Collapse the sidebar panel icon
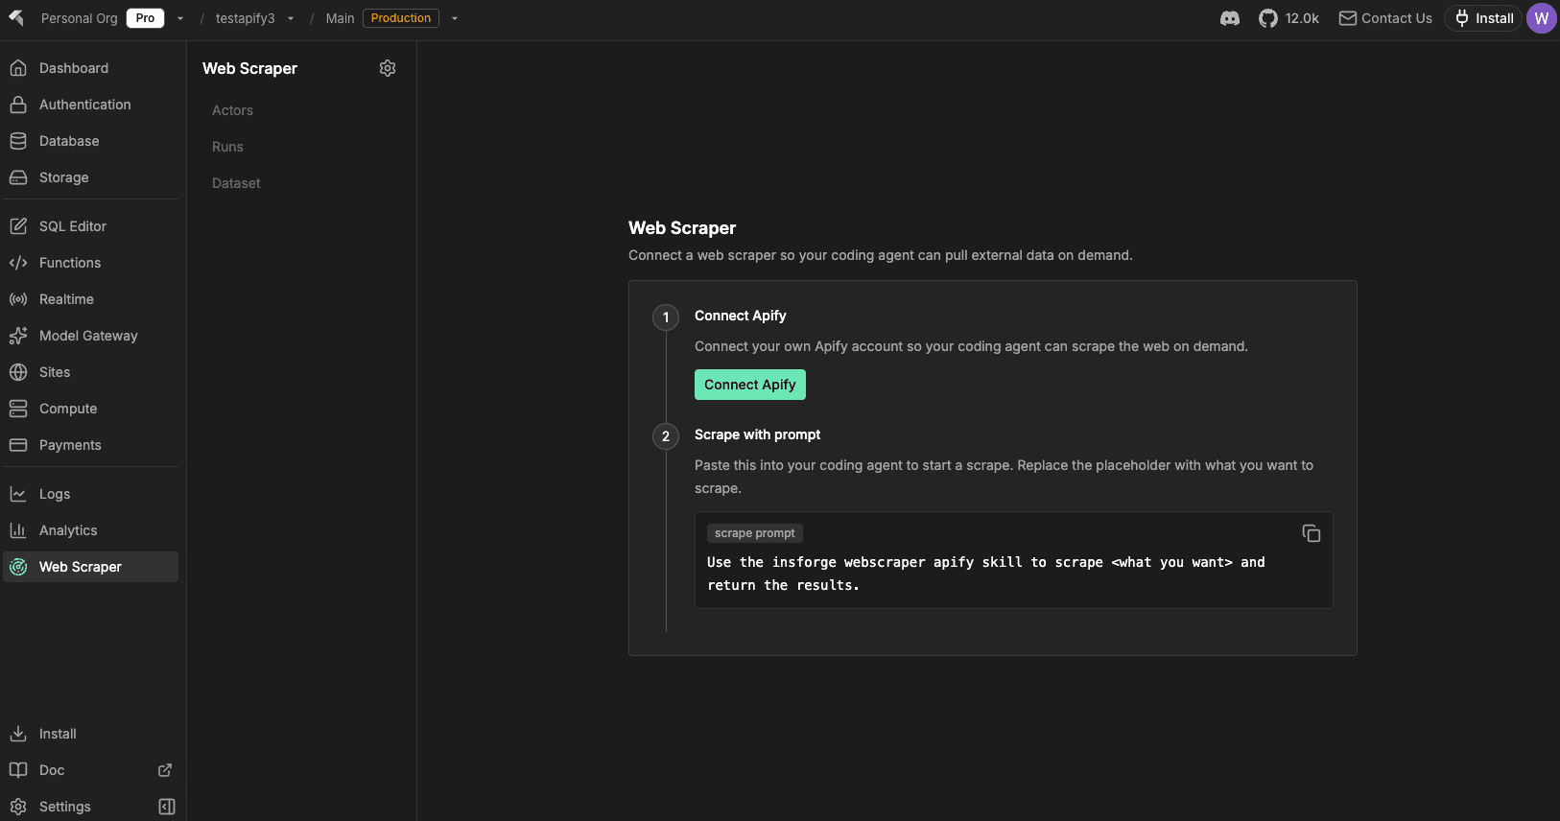Viewport: 1560px width, 821px height. coord(167,807)
